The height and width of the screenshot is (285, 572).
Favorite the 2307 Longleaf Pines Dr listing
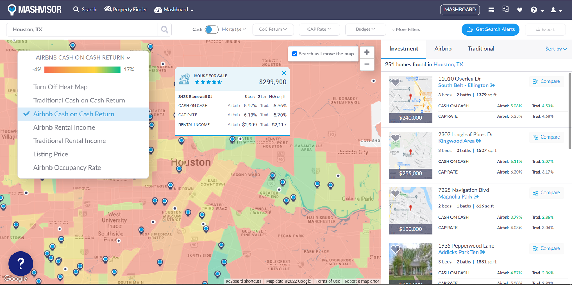click(x=395, y=138)
